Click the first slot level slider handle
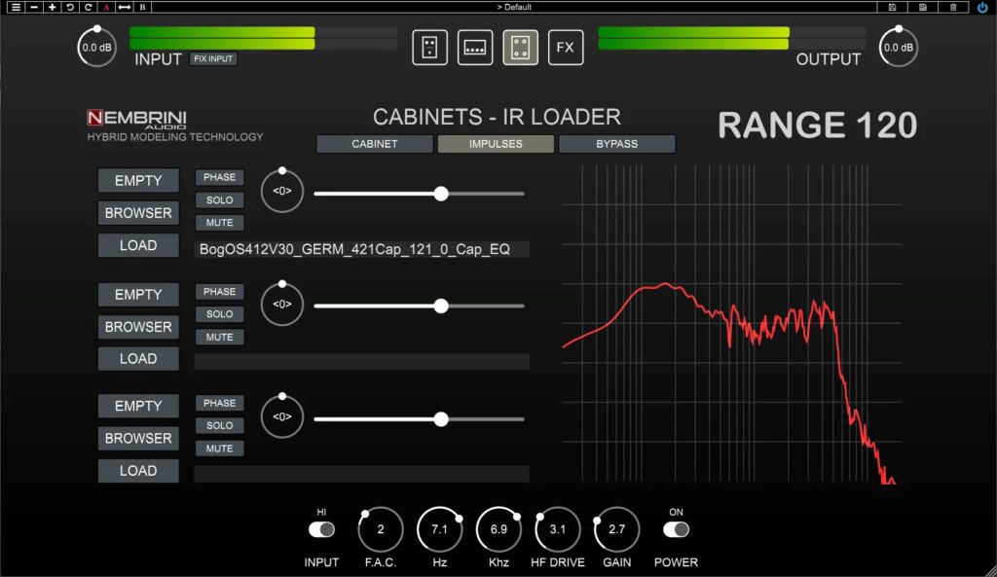The image size is (997, 577). (441, 194)
